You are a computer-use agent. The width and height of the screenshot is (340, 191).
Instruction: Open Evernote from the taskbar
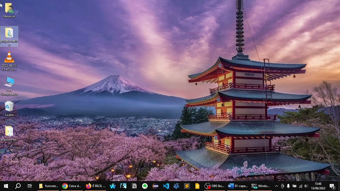click(145, 186)
